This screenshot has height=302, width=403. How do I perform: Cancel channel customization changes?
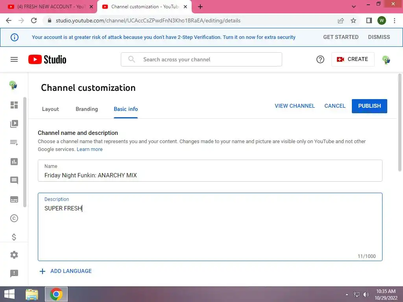pos(335,106)
